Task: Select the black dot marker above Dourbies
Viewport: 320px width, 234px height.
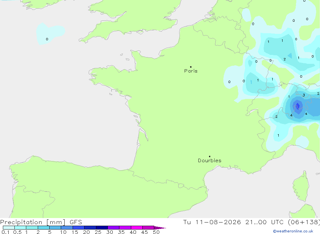Action: coord(210,156)
